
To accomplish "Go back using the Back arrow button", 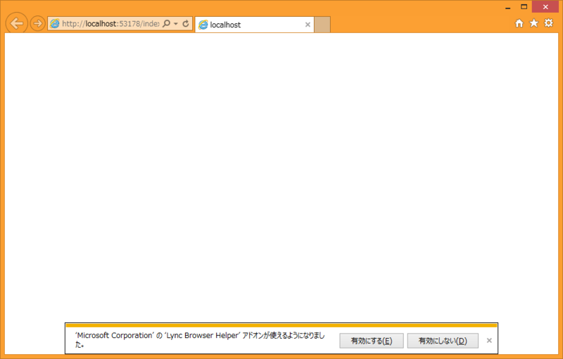I will click(x=16, y=23).
